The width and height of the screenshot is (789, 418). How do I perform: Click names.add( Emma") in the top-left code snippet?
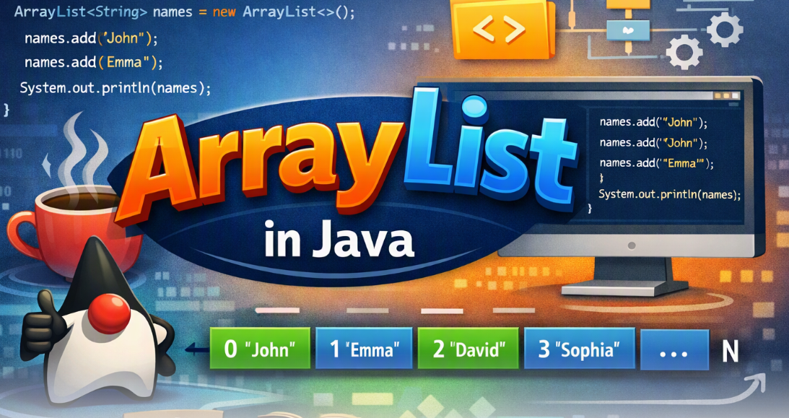click(94, 63)
